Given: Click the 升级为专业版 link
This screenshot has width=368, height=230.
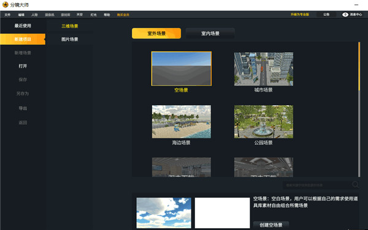Looking at the screenshot, I should [300, 15].
